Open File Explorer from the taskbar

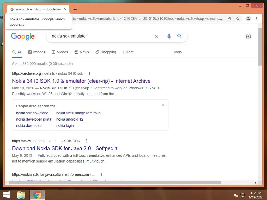coord(21,195)
